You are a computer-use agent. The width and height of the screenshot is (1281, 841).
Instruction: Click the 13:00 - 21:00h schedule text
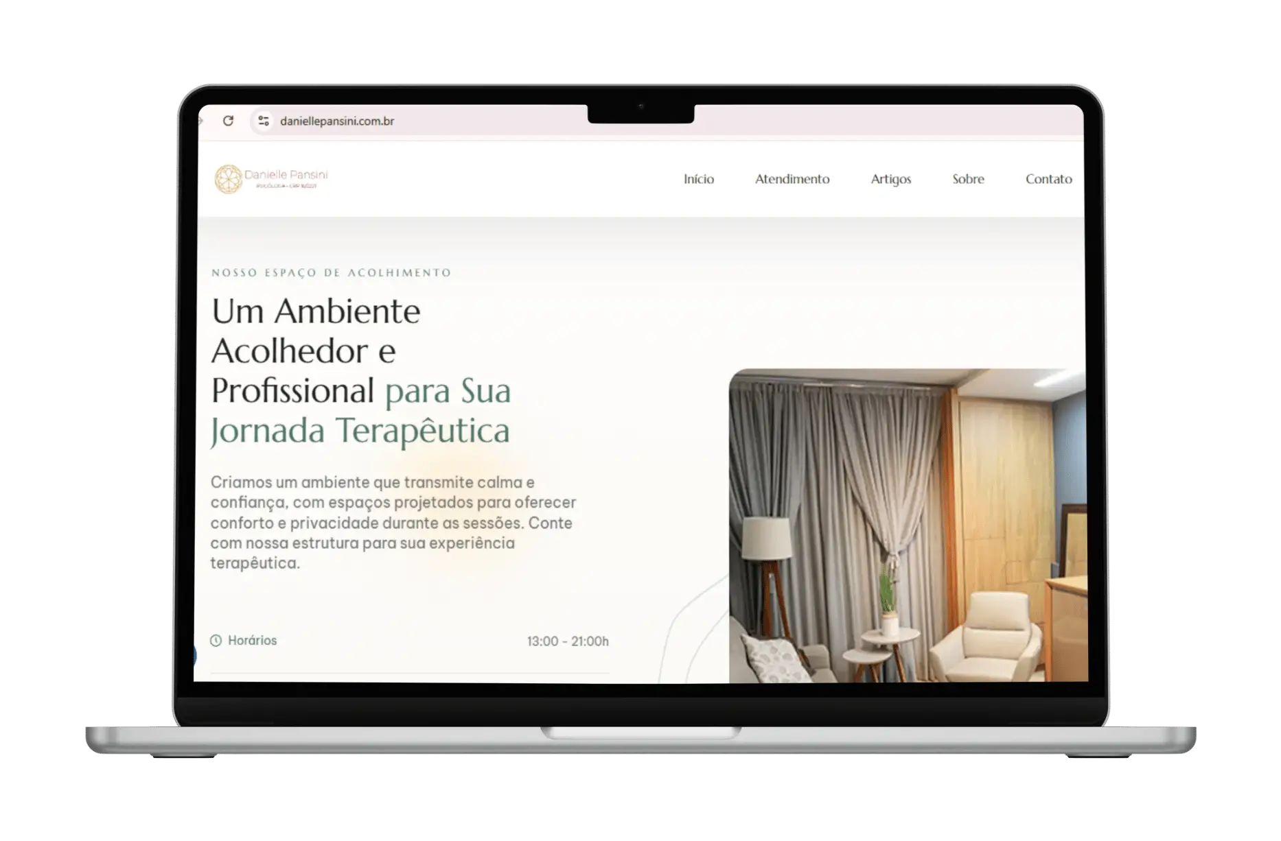coord(567,641)
